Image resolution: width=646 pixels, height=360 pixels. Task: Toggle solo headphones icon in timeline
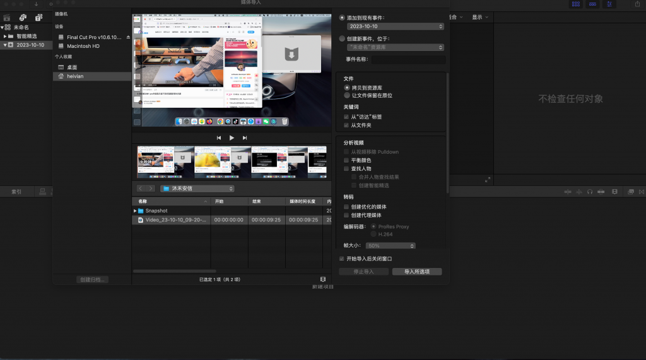click(x=590, y=192)
